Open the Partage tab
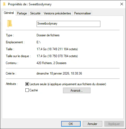Viewport: 126px width, 129px height. tap(22, 13)
